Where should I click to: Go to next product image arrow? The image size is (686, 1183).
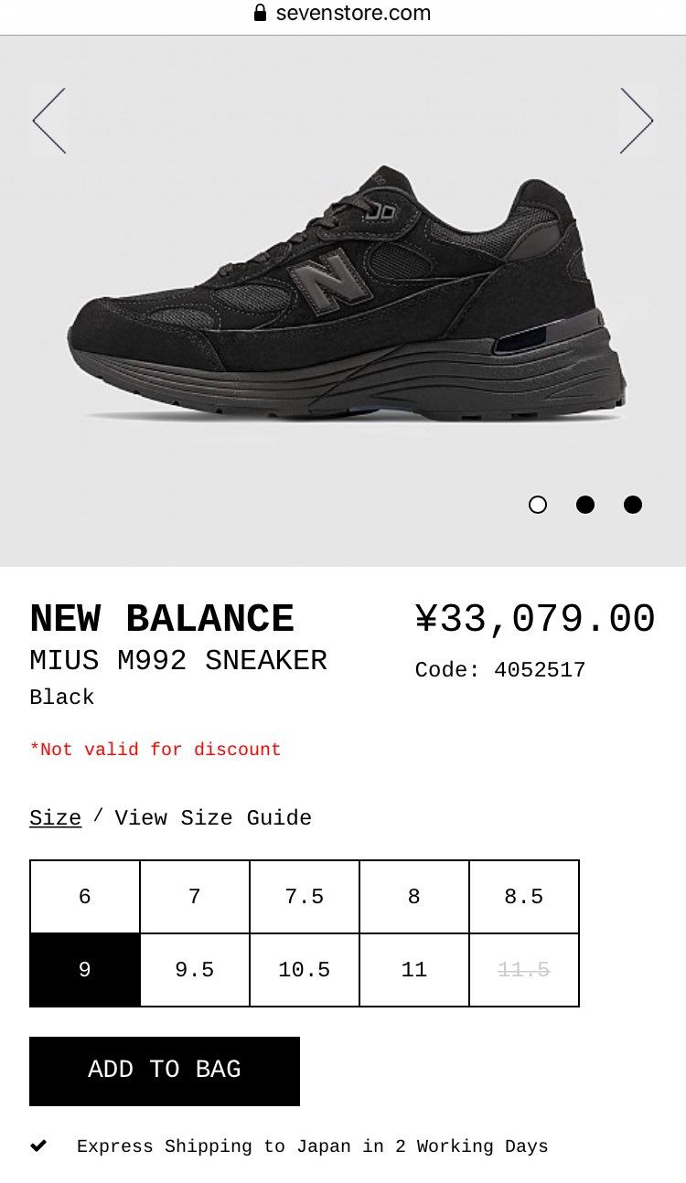pos(637,121)
